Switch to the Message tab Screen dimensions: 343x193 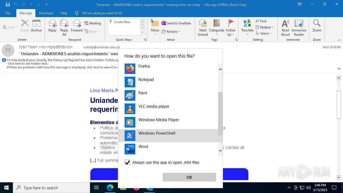coord(26,13)
